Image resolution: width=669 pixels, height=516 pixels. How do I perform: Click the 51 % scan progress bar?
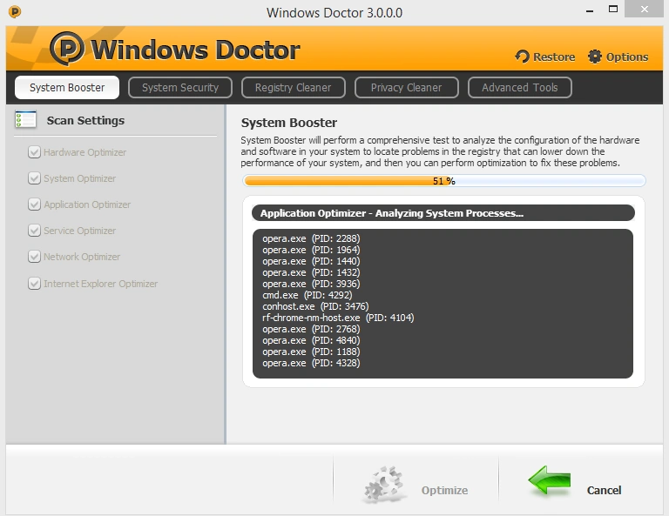pyautogui.click(x=444, y=181)
